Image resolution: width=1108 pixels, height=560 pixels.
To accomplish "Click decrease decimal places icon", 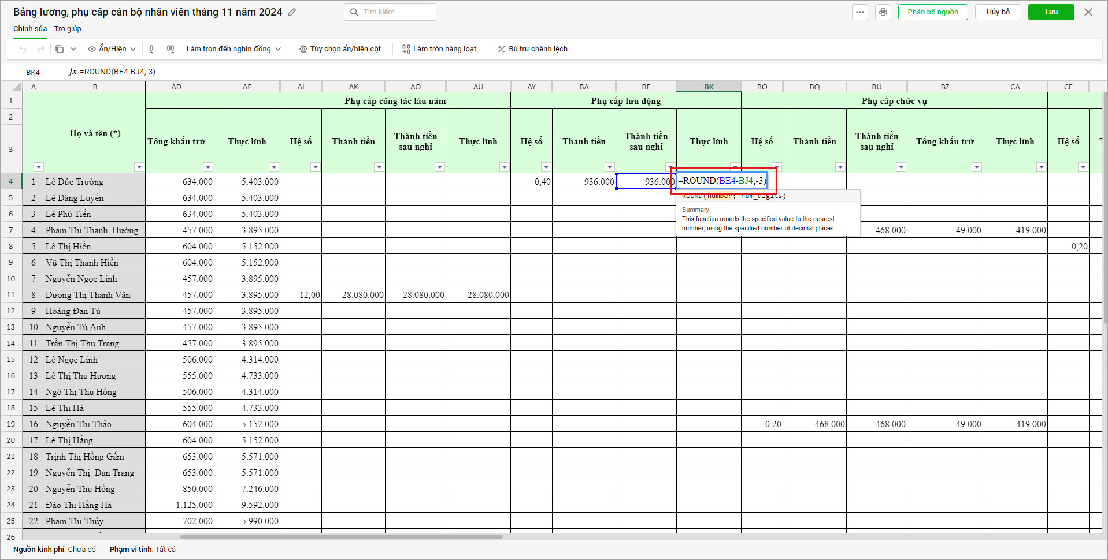I will point(151,49).
